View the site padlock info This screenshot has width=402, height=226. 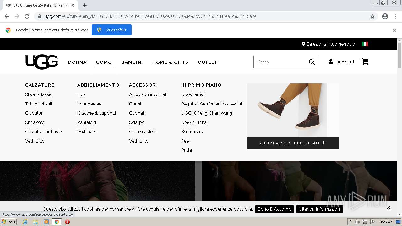pos(40,16)
